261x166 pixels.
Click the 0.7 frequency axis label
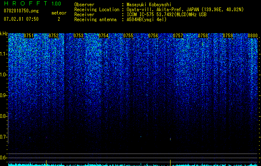tap(3, 137)
